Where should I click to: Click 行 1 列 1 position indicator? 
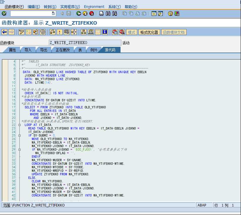[x=226, y=205]
